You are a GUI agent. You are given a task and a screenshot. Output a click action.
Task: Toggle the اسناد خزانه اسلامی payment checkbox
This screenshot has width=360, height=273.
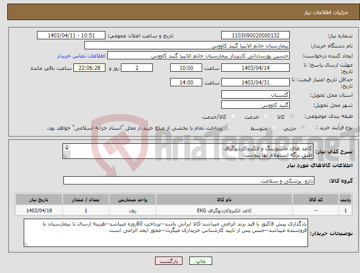(x=229, y=127)
